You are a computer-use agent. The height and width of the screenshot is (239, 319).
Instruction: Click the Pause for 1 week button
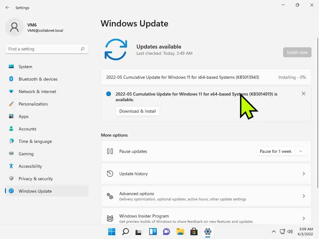click(276, 151)
